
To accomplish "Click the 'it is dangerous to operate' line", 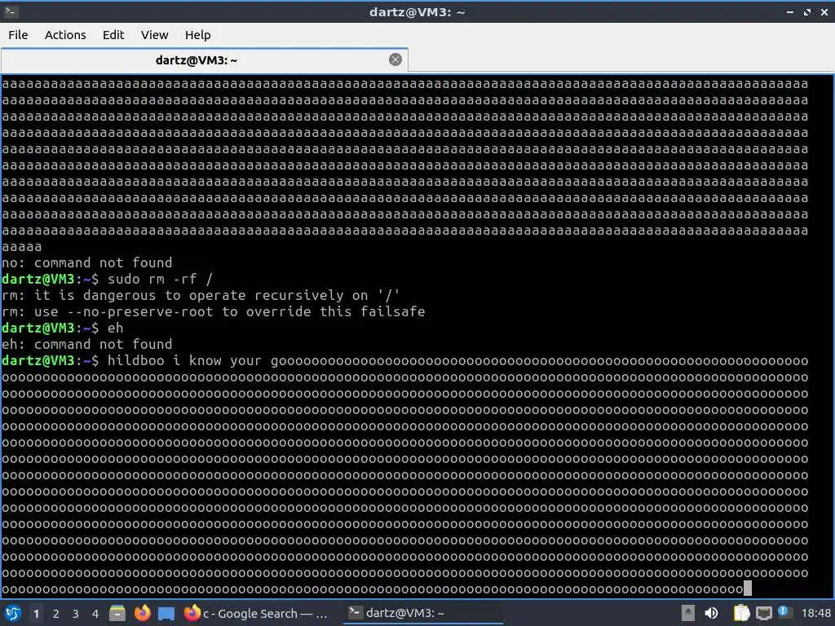I will coord(201,295).
